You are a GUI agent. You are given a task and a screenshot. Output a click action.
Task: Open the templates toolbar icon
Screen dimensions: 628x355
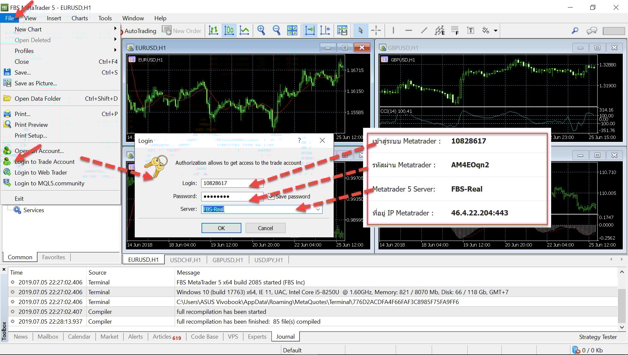(342, 31)
